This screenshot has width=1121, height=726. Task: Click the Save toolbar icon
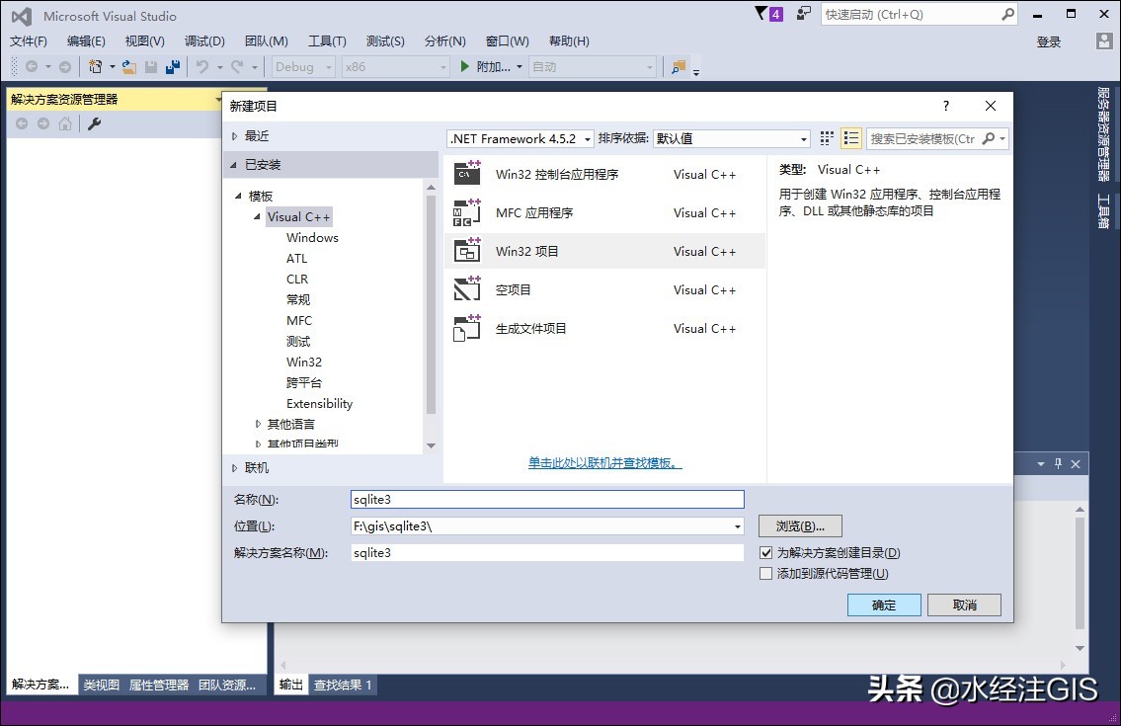[x=151, y=66]
